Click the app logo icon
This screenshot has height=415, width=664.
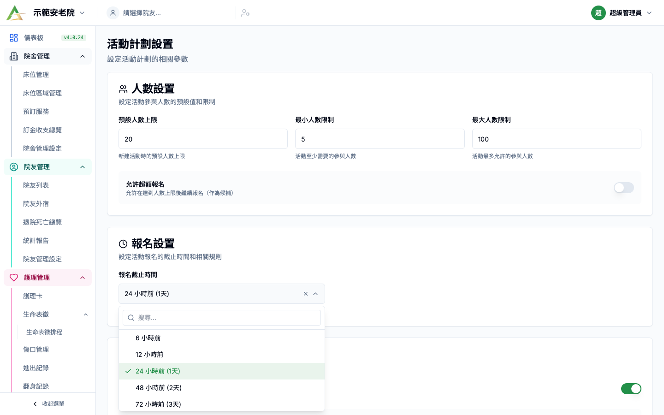(x=16, y=13)
